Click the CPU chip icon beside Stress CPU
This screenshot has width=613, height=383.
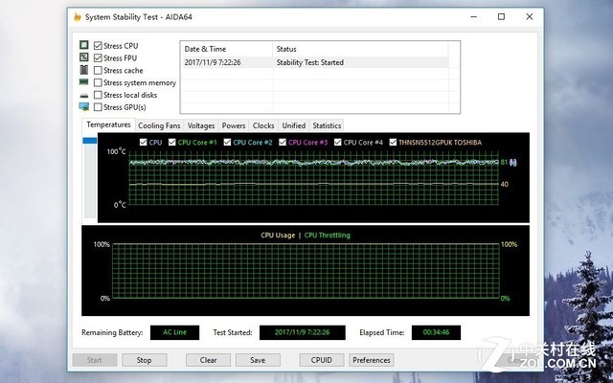click(84, 45)
